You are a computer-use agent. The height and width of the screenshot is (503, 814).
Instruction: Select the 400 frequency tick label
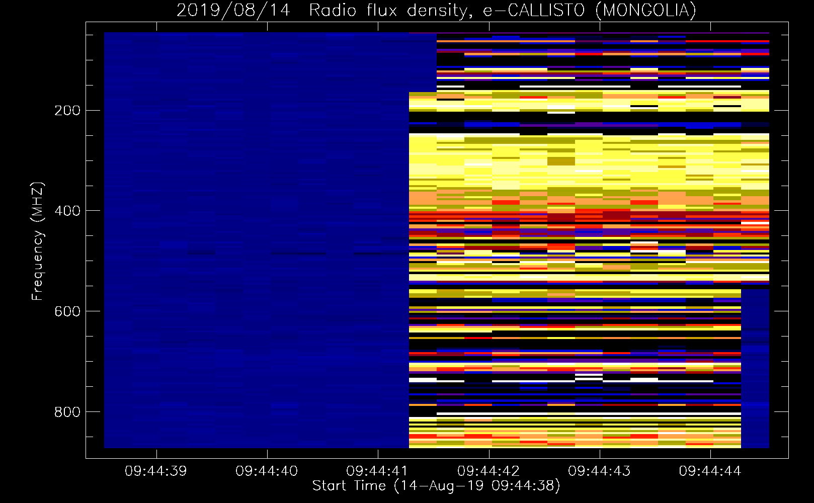point(67,211)
